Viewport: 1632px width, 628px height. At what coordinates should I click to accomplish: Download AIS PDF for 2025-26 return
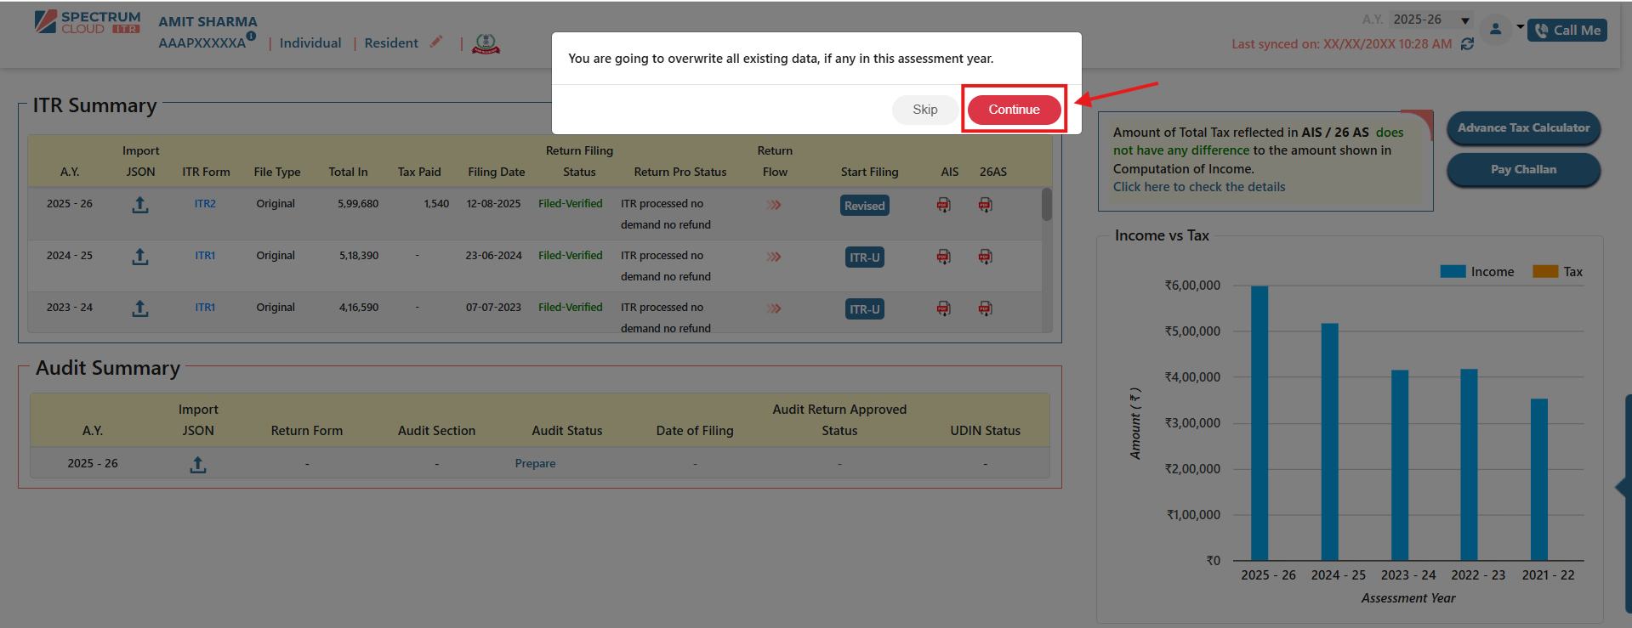click(943, 205)
